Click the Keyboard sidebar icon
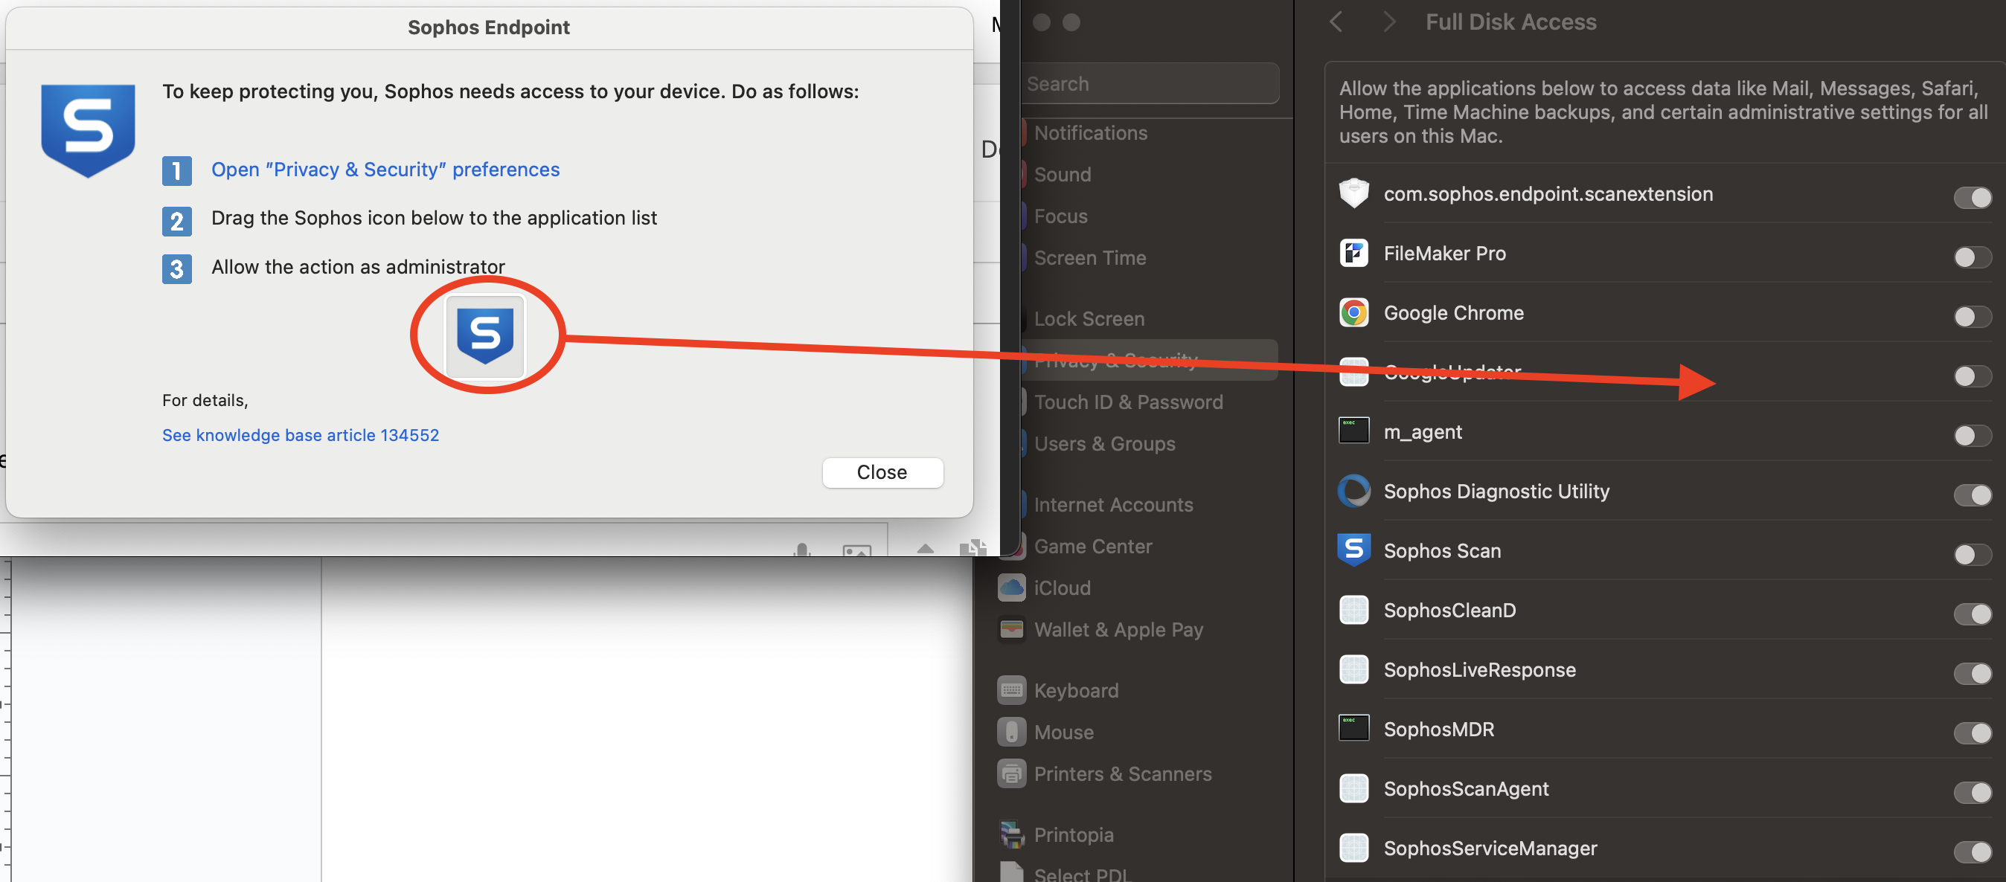Image resolution: width=2006 pixels, height=882 pixels. tap(1012, 689)
